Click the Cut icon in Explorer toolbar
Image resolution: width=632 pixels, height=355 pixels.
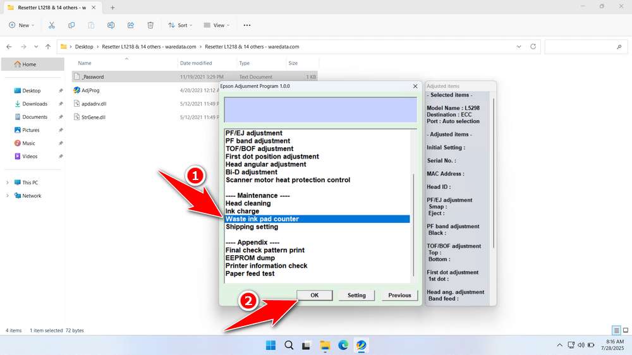click(52, 25)
